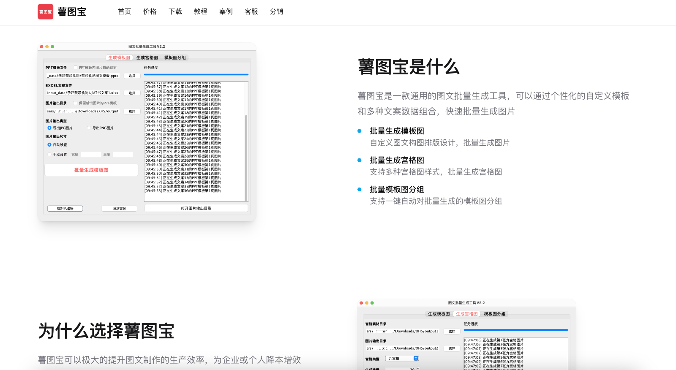
Task: Select the 手动设置 size radio button
Action: [x=49, y=155]
